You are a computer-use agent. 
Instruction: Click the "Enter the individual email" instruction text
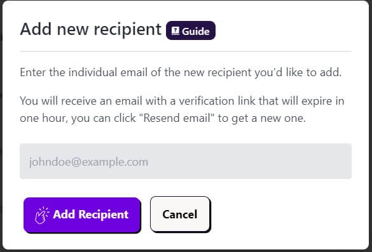pos(181,72)
